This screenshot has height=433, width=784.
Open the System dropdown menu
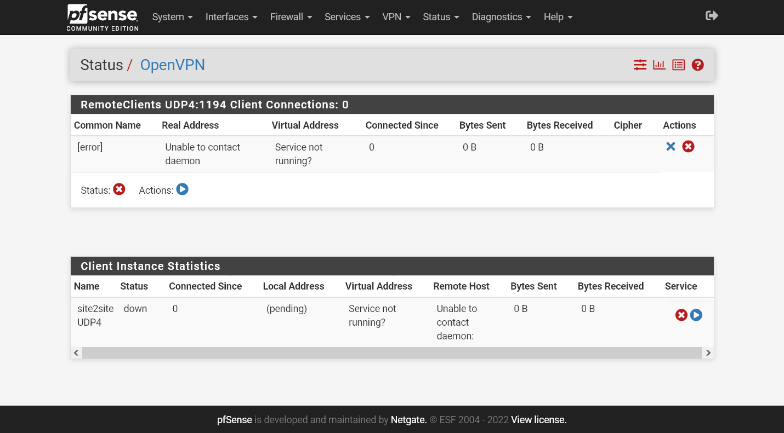(172, 17)
